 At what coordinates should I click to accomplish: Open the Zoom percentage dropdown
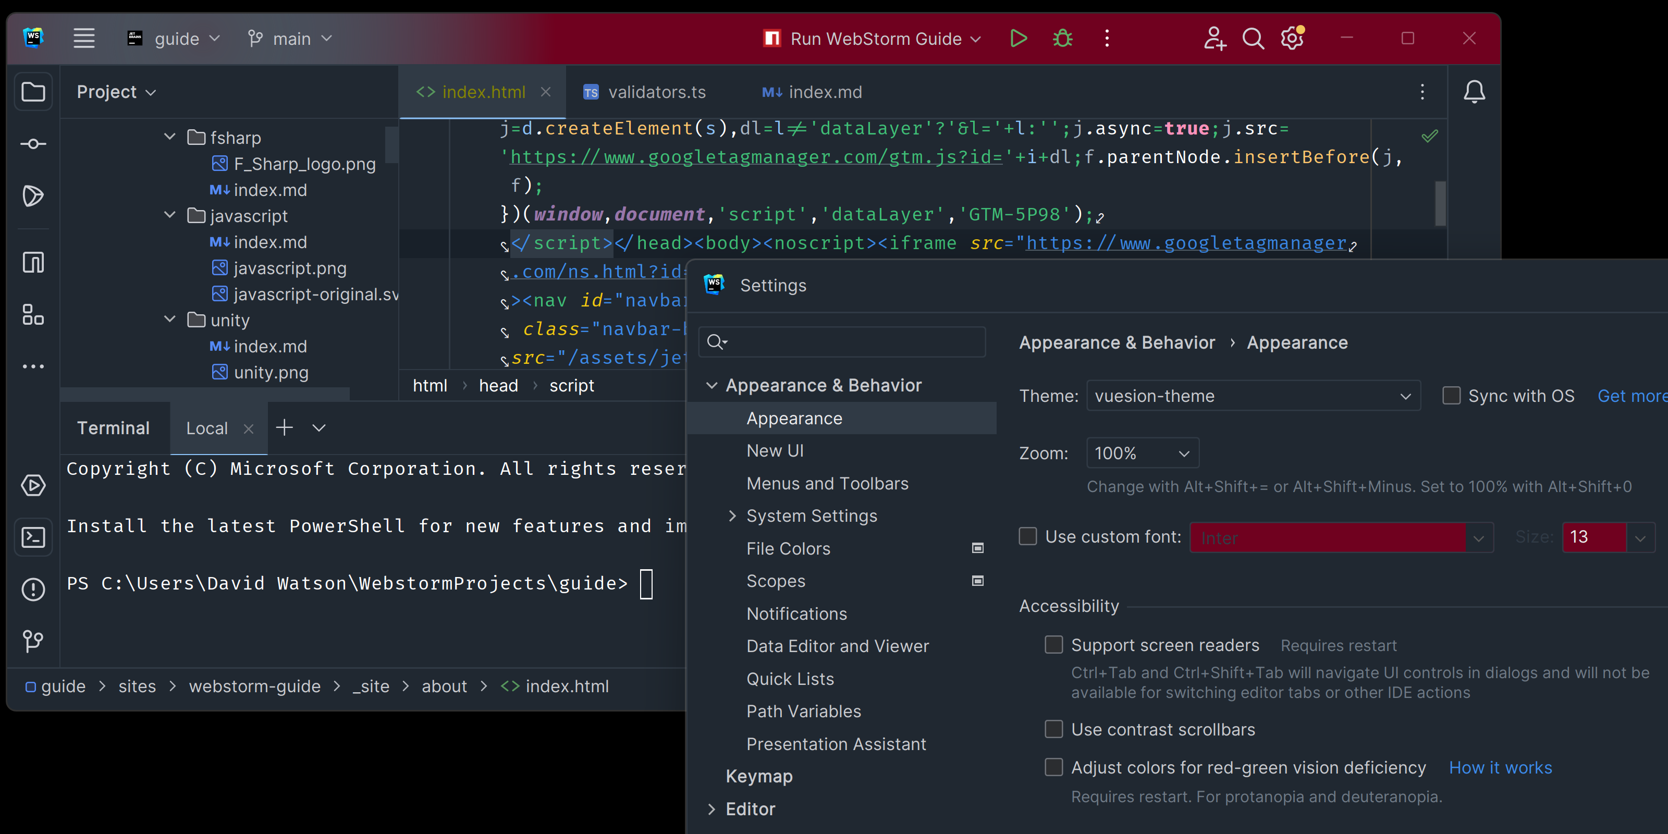1142,453
